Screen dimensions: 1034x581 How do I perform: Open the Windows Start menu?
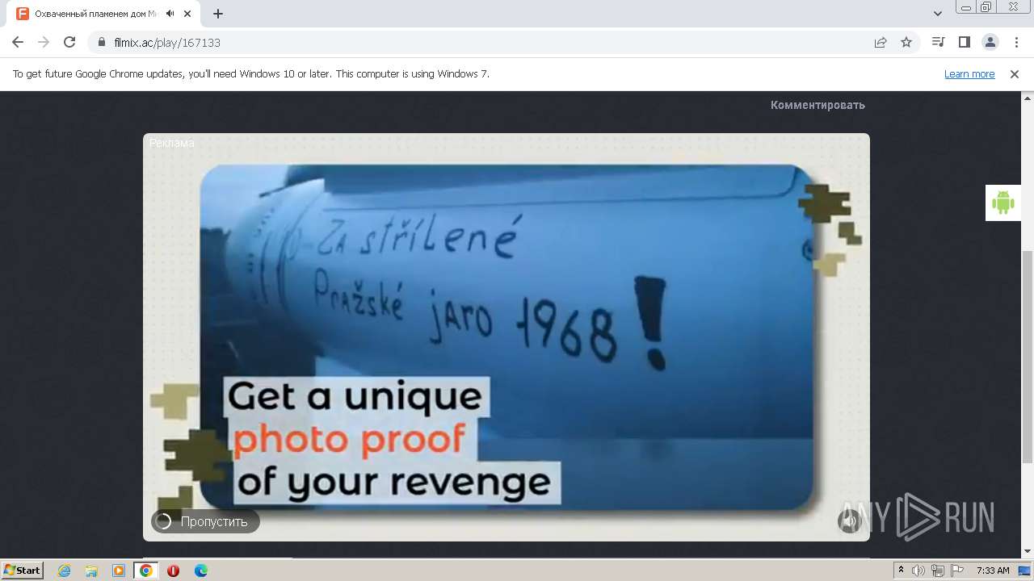tap(22, 570)
